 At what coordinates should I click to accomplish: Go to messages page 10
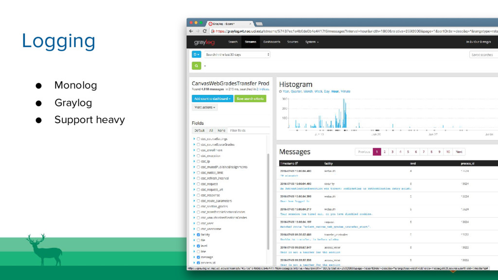point(448,152)
